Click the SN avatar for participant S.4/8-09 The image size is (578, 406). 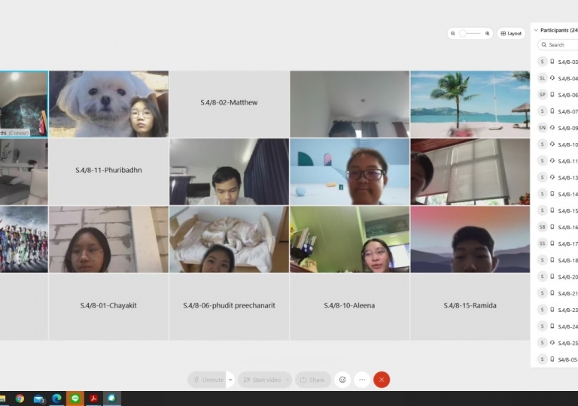click(x=542, y=128)
